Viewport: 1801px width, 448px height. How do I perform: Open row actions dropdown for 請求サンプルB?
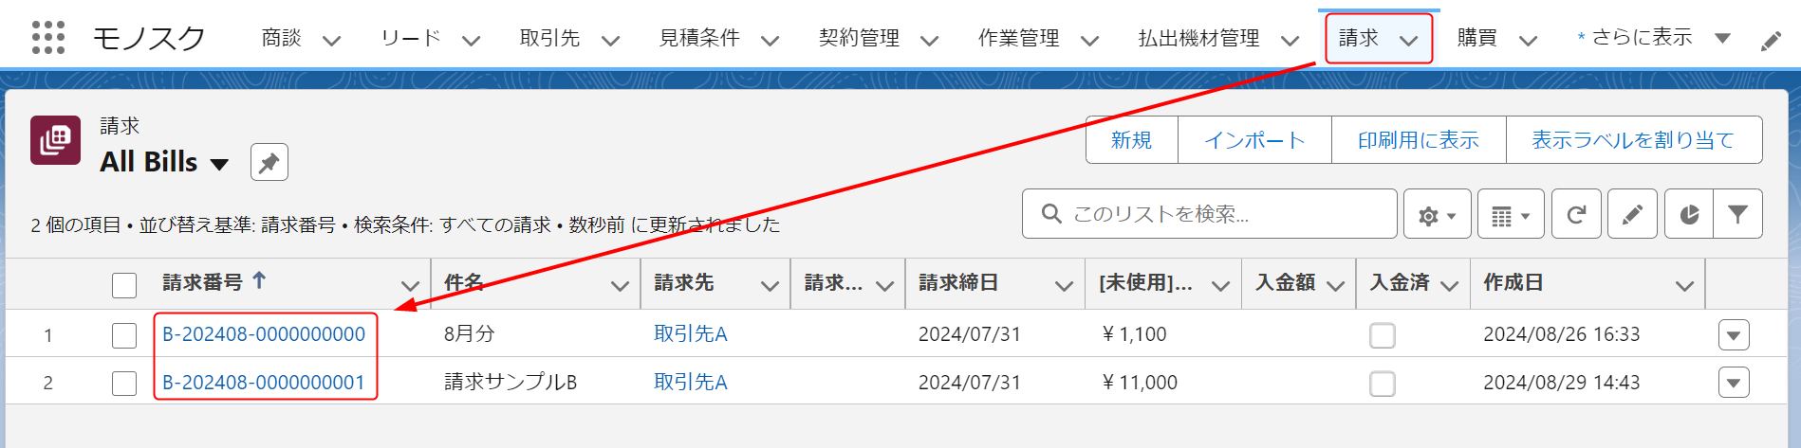[1733, 383]
